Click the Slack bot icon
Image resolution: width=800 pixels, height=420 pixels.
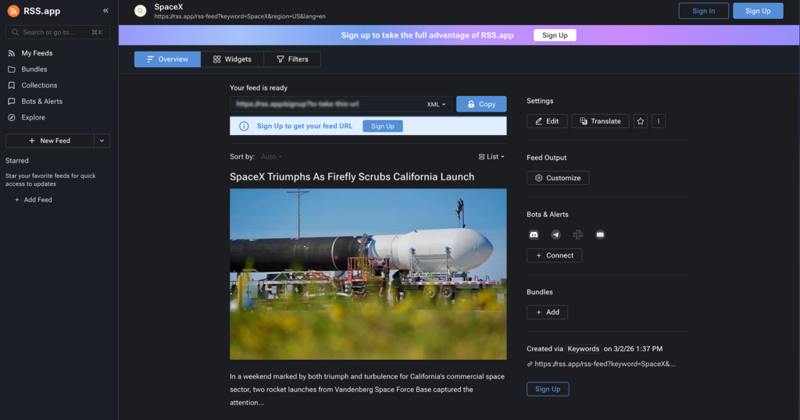(578, 234)
